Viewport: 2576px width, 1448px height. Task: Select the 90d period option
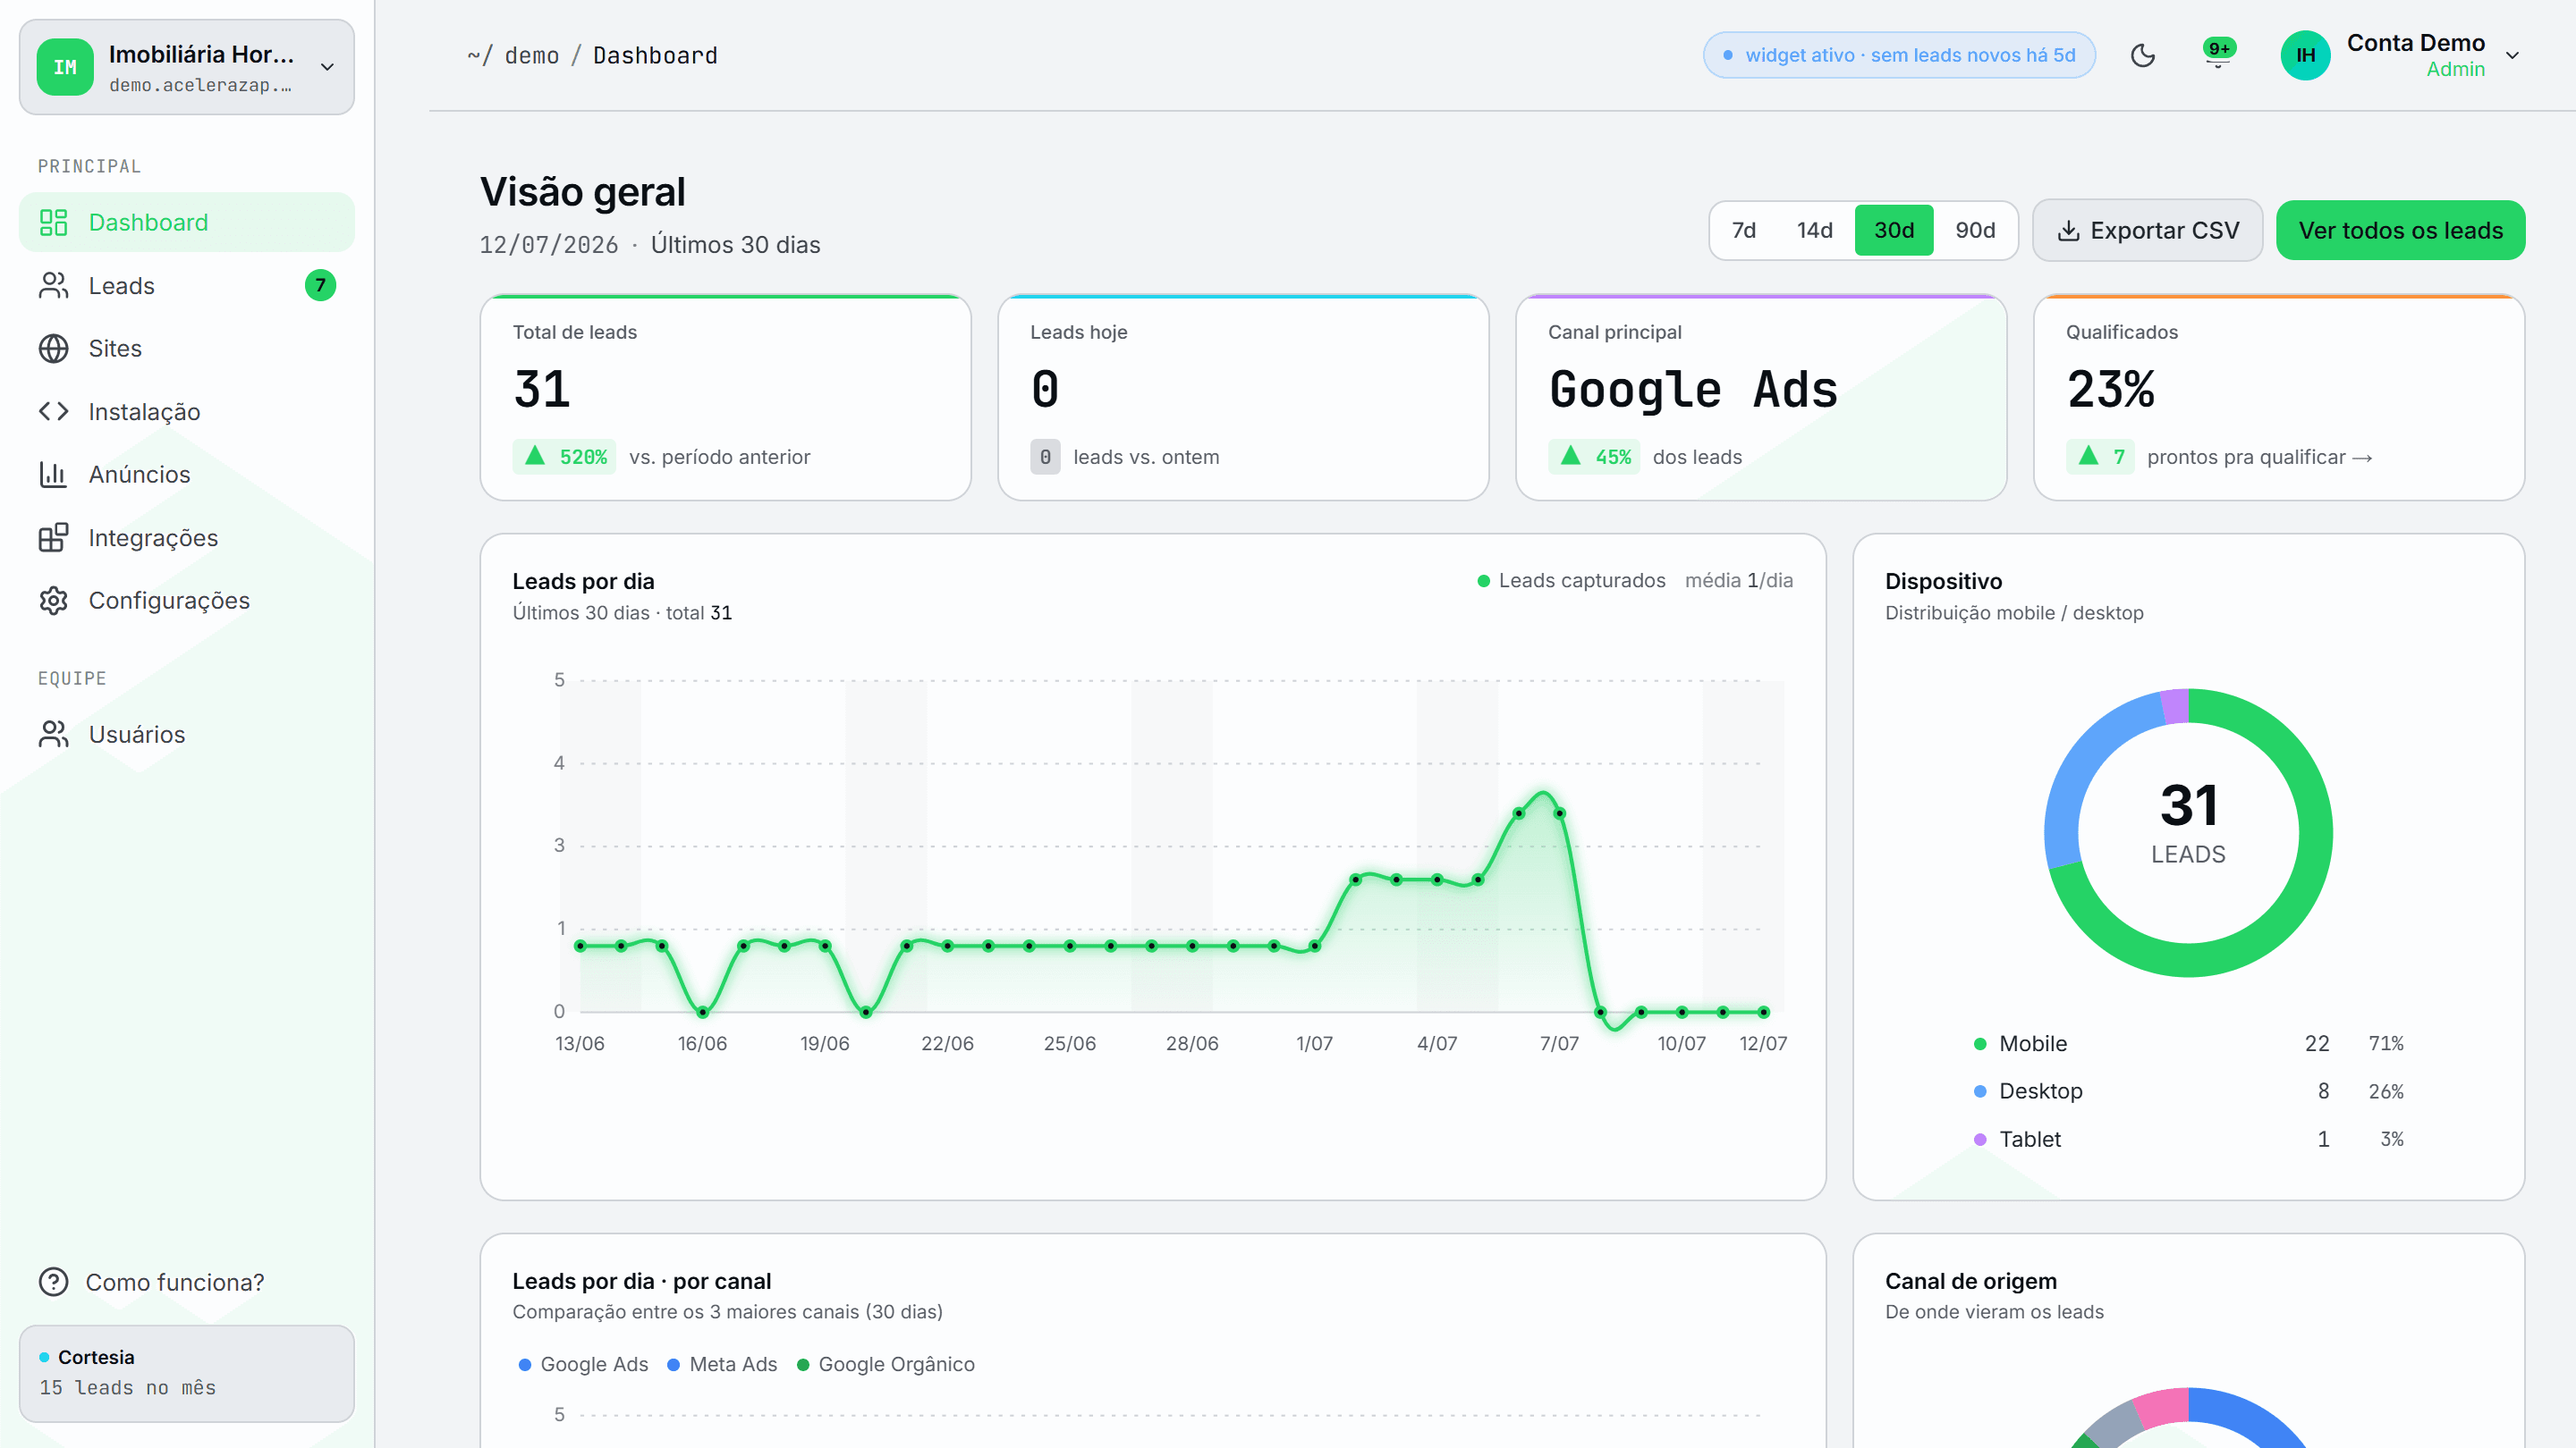(x=1975, y=231)
